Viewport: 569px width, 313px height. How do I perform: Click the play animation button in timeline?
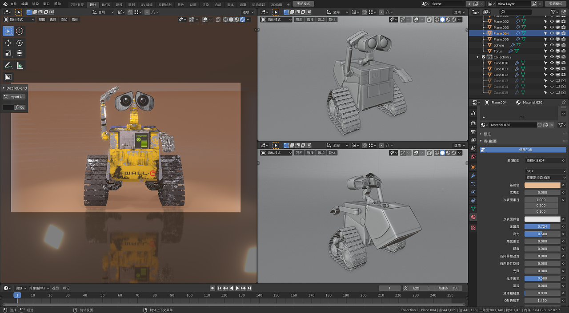click(237, 288)
